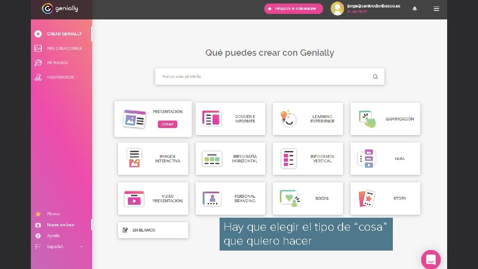Choose the En Blanco option
Image resolution: width=478 pixels, height=269 pixels.
click(153, 230)
